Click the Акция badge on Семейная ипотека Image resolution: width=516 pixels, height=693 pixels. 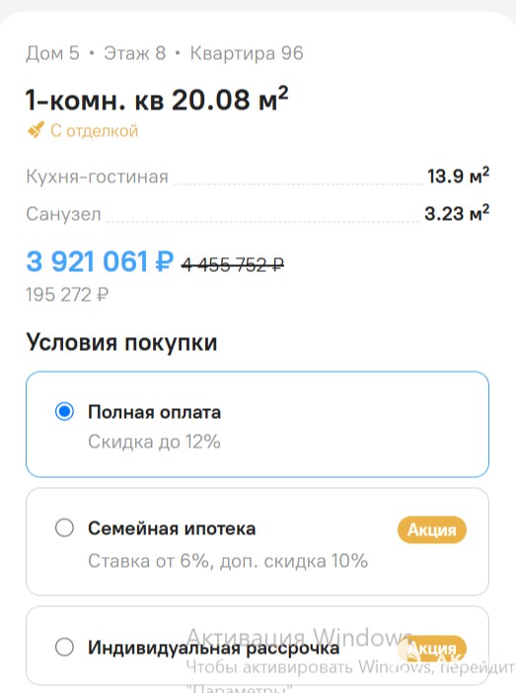point(431,529)
